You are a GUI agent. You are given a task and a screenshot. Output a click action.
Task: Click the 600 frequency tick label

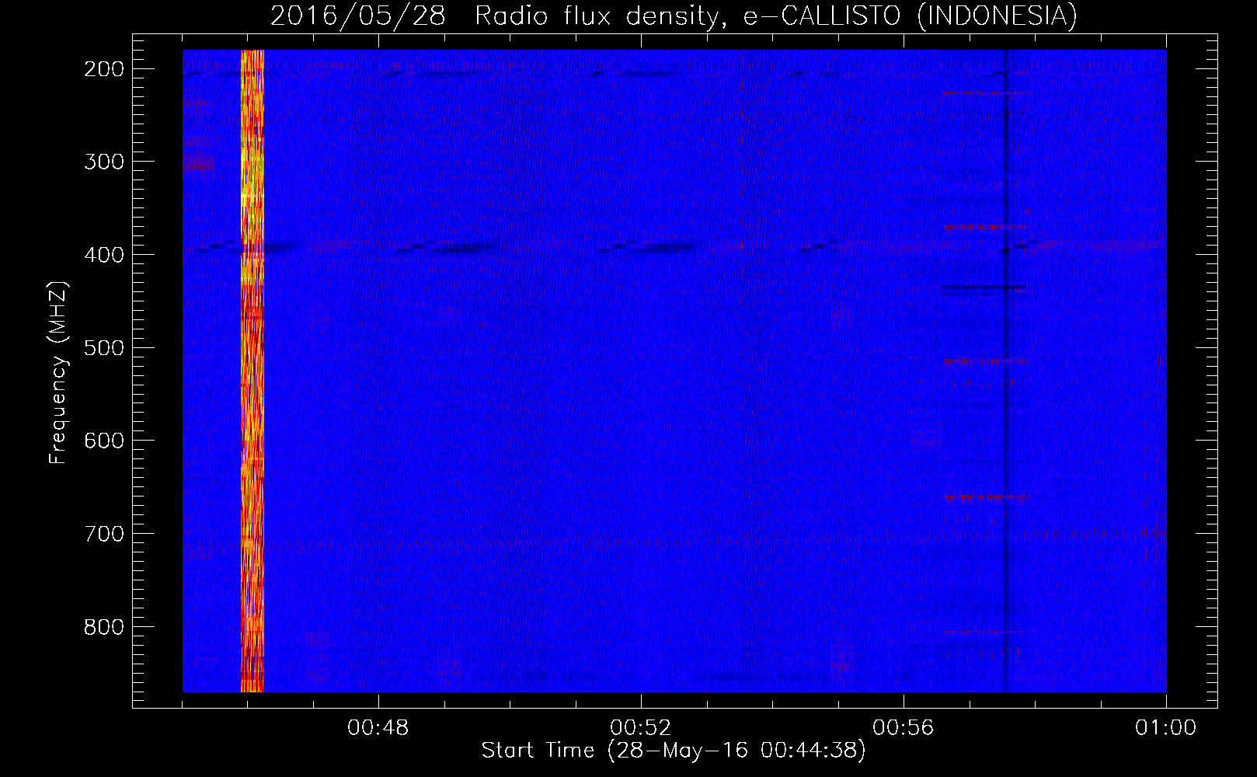click(103, 441)
